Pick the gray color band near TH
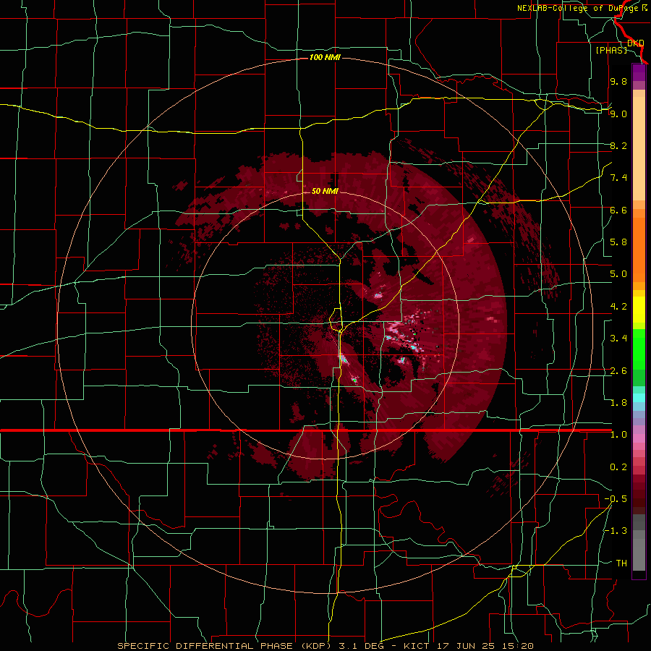This screenshot has height=651, width=651. point(639,555)
